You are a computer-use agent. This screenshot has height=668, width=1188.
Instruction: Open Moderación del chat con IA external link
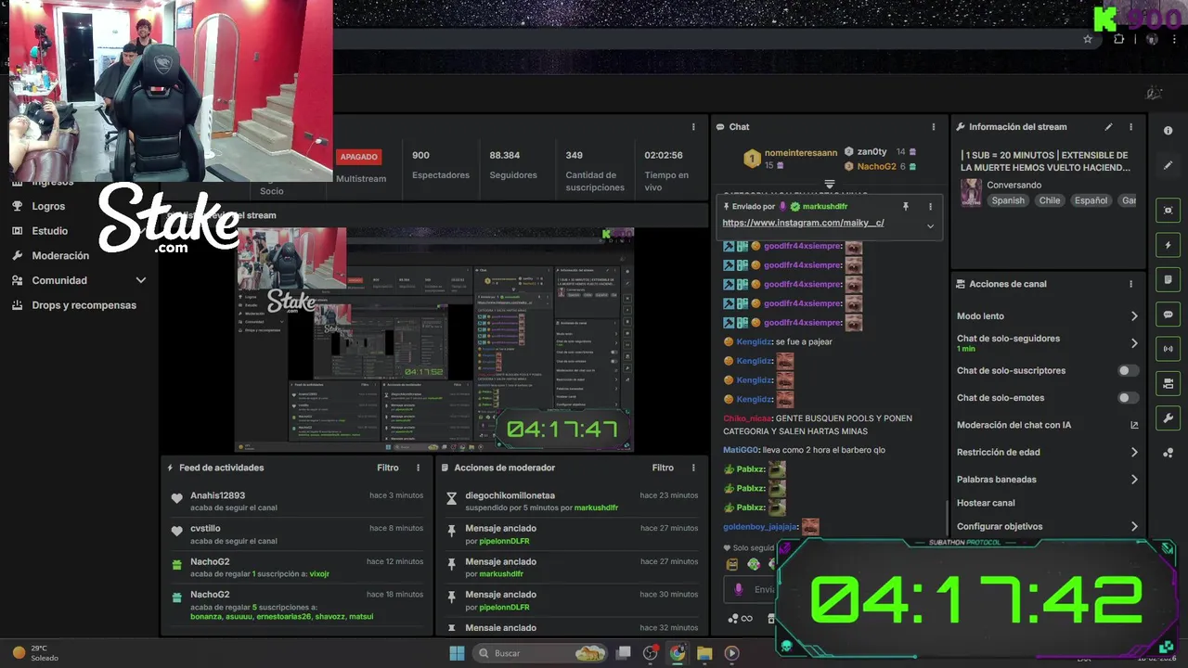(x=1133, y=425)
